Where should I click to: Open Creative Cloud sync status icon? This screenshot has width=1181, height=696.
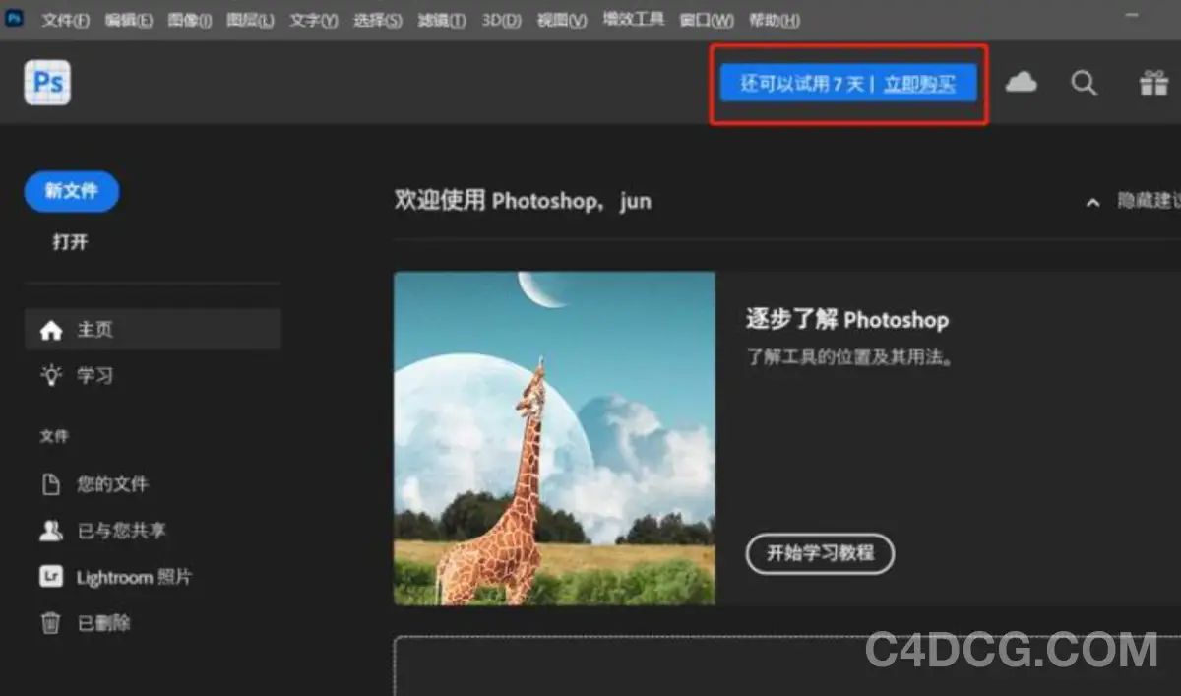coord(1021,83)
